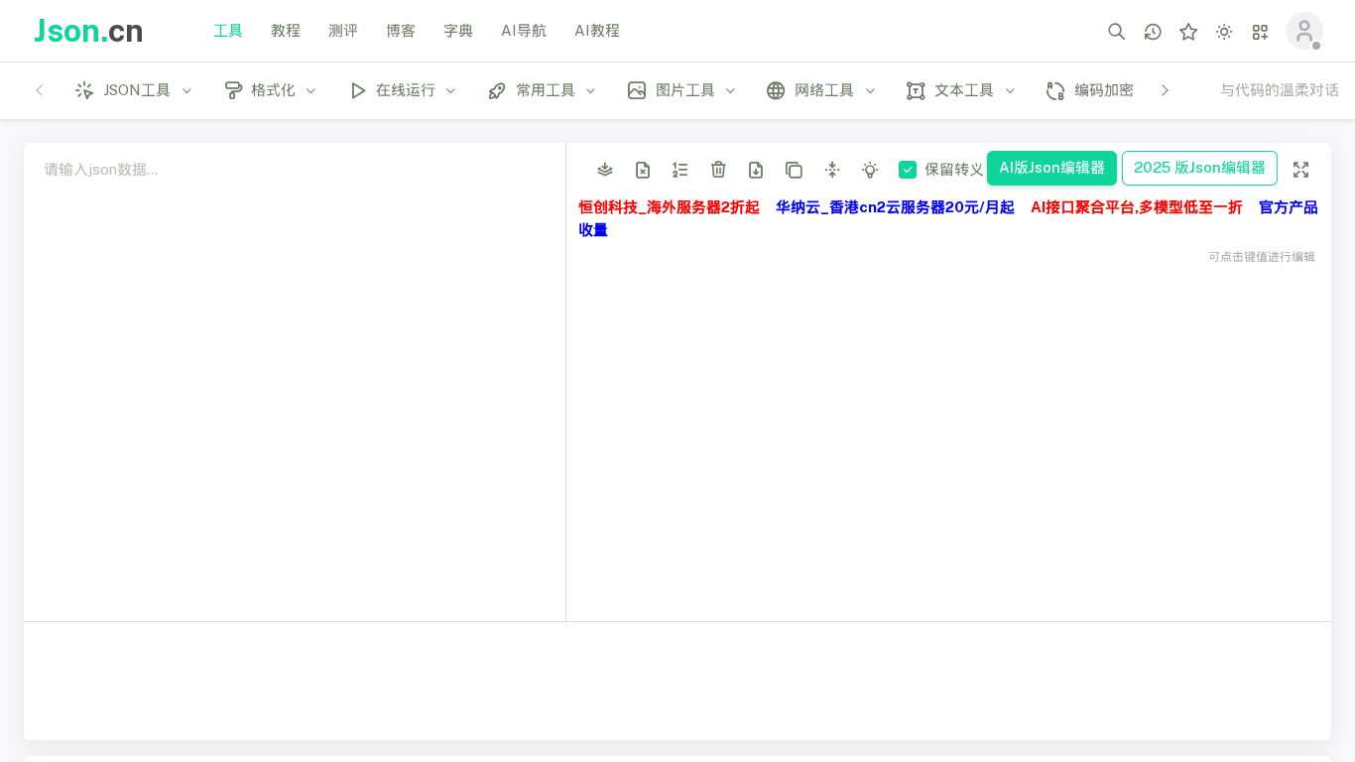Click the favorites star icon
The height and width of the screenshot is (762, 1355).
tap(1188, 32)
